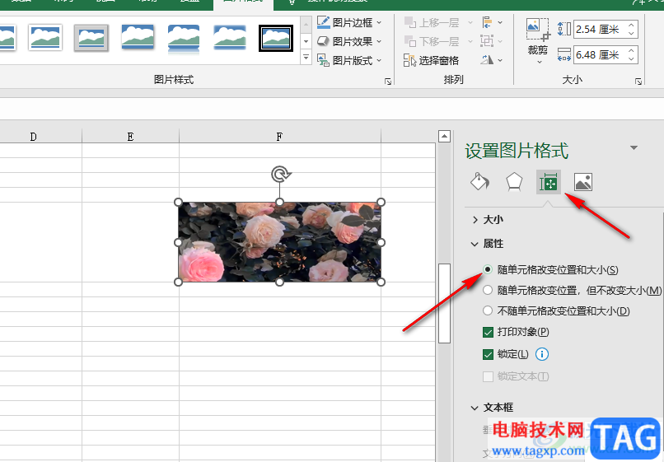664x462 pixels.
Task: Select column D header
Action: 33,137
